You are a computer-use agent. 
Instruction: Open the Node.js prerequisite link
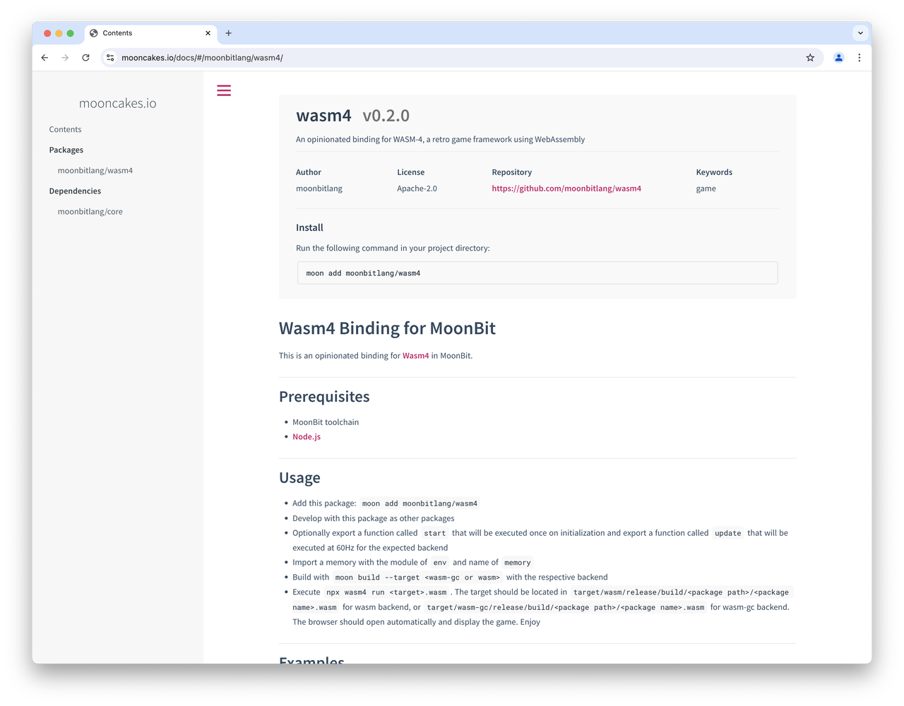tap(307, 436)
